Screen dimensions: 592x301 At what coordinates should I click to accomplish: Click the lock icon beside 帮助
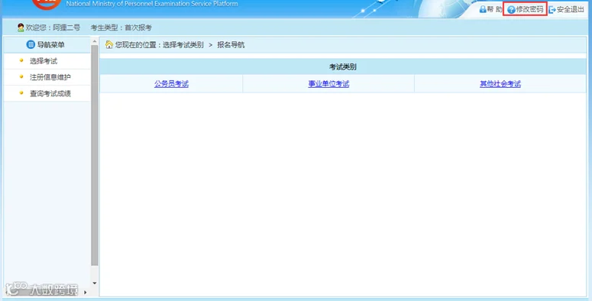(483, 9)
